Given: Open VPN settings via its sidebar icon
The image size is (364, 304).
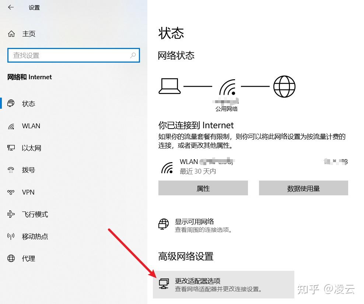Looking at the screenshot, I should 11,192.
